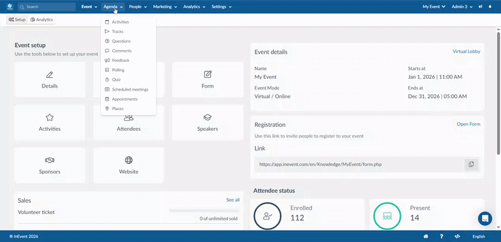Screen dimensions: 501x242
Task: Click the copy registration link icon
Action: coord(471,164)
